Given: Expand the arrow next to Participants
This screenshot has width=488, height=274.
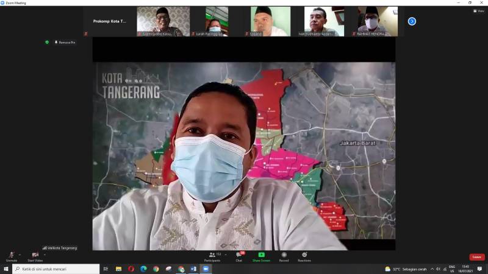Looking at the screenshot, I should click(226, 255).
